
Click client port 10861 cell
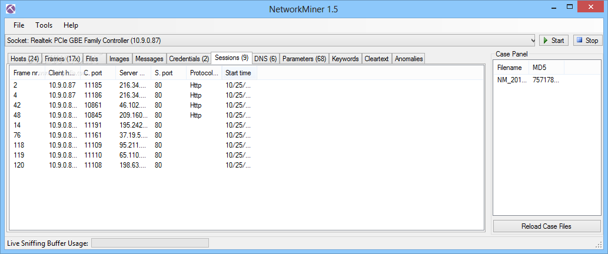pyautogui.click(x=93, y=105)
